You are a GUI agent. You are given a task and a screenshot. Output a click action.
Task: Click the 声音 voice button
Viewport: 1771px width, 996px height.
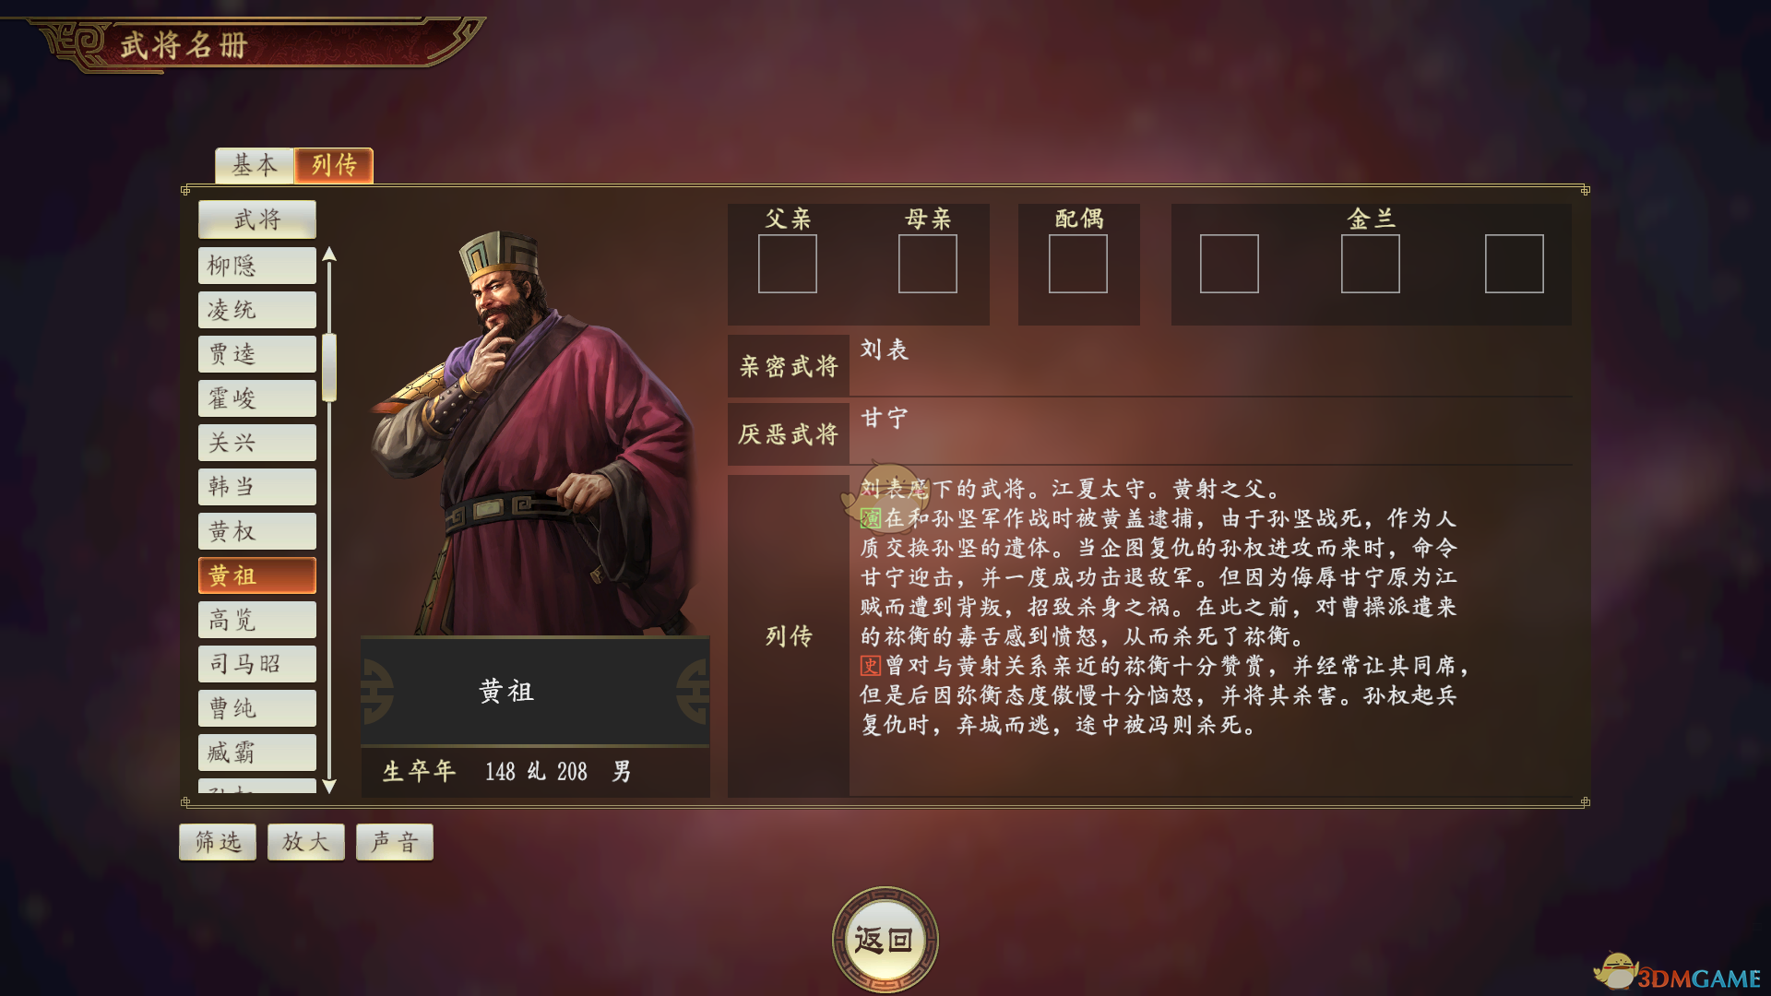point(395,842)
